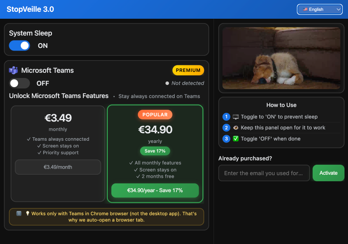The image size is (348, 244).
Task: Click the green checkmark icon in step 3
Action: click(236, 139)
